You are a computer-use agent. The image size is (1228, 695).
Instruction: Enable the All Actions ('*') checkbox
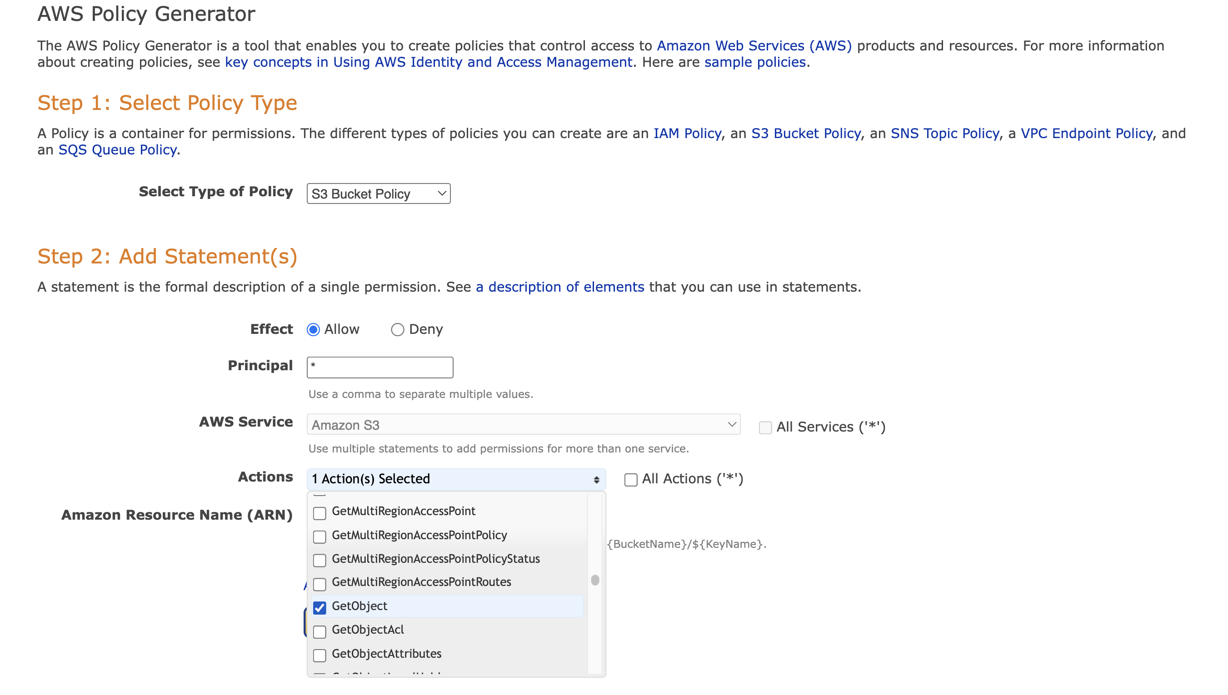coord(631,479)
